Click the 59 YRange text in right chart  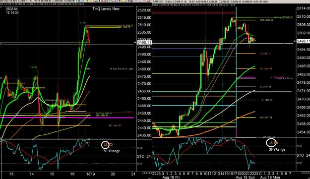[x=277, y=150]
